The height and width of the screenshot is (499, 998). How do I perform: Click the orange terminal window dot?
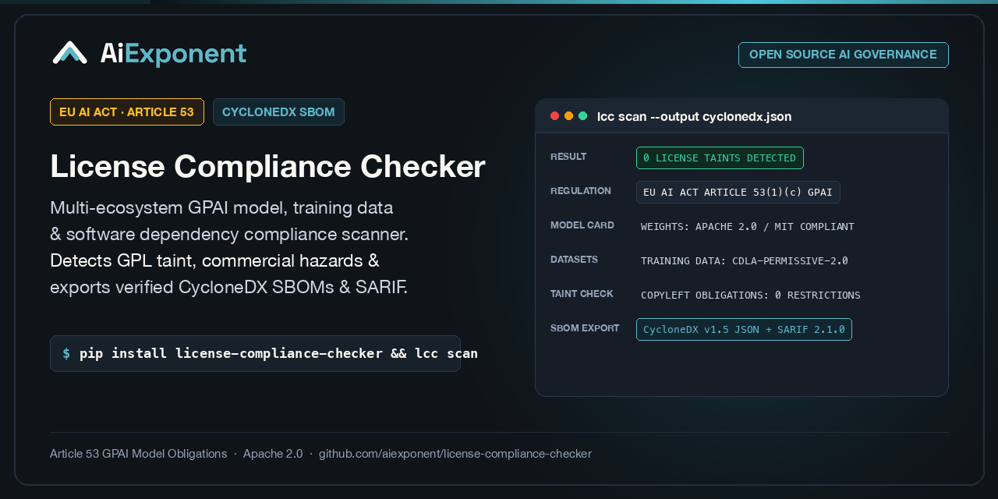[568, 116]
